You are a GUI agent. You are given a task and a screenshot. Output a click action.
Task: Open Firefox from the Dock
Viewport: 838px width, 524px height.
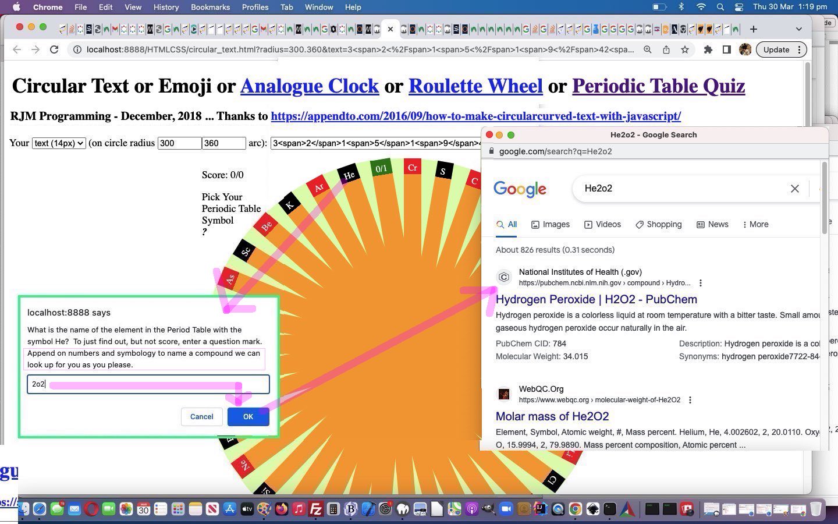(x=282, y=509)
